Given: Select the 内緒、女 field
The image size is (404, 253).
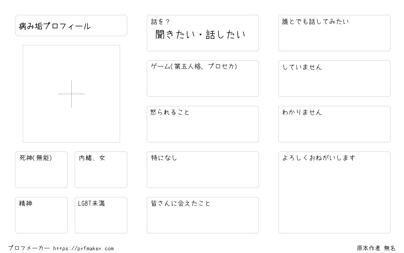Looking at the screenshot, I should click(x=101, y=170).
